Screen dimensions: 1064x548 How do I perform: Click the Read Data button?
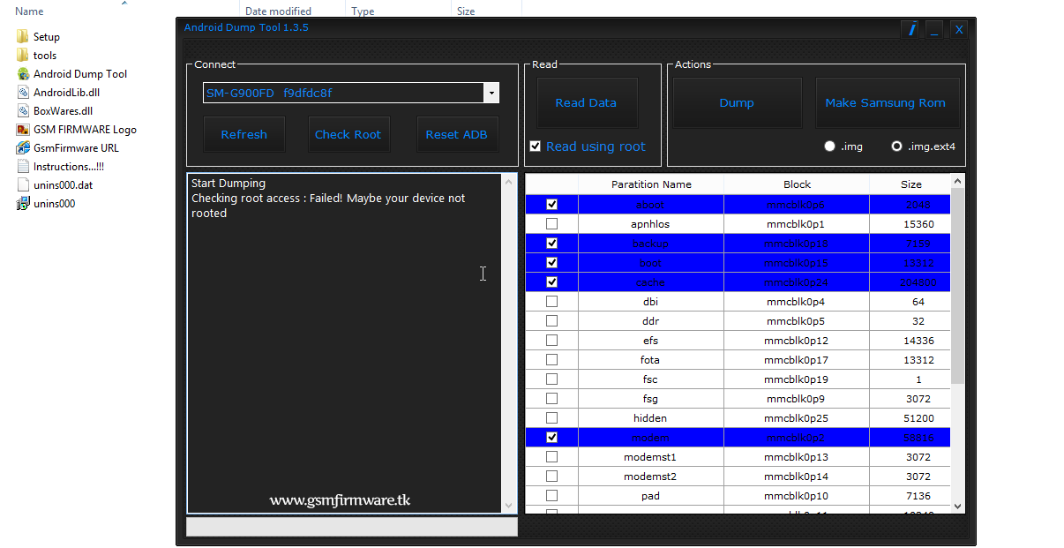[x=587, y=102]
